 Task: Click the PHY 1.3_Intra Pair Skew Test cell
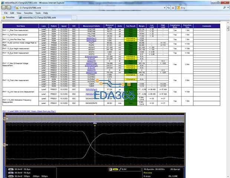point(20,39)
